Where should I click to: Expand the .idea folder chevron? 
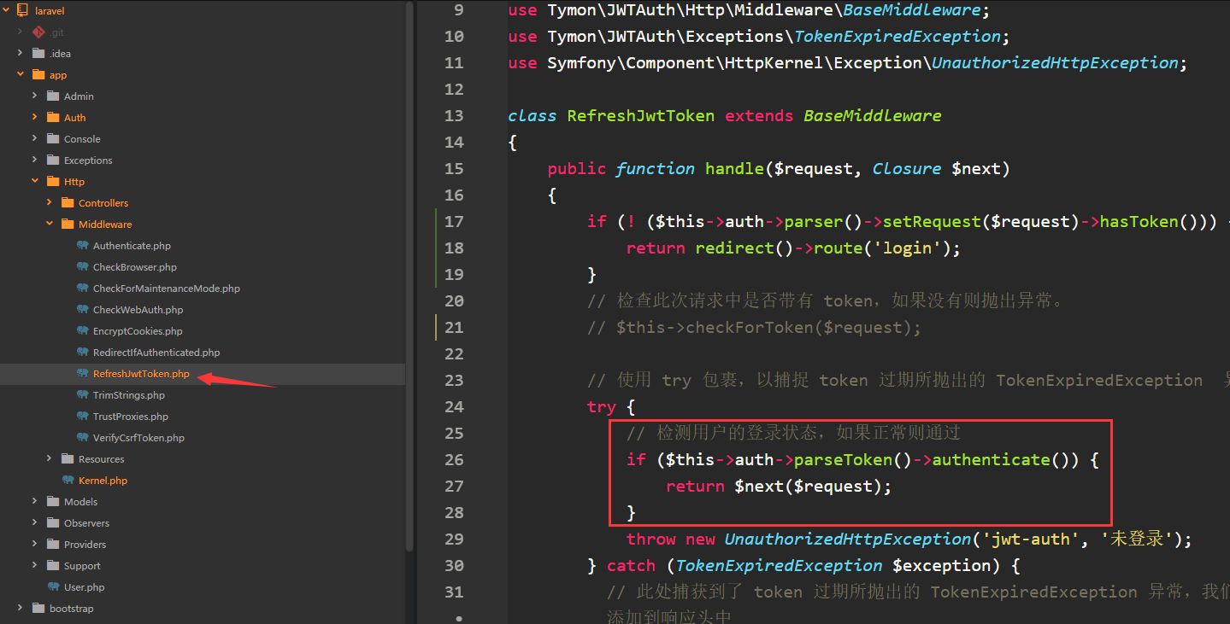pyautogui.click(x=21, y=53)
